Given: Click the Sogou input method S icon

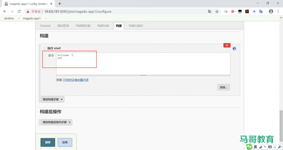Looking at the screenshot, I should tap(249, 147).
